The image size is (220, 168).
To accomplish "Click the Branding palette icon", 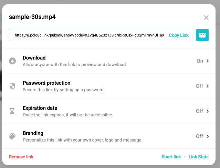I will pyautogui.click(x=12, y=136).
